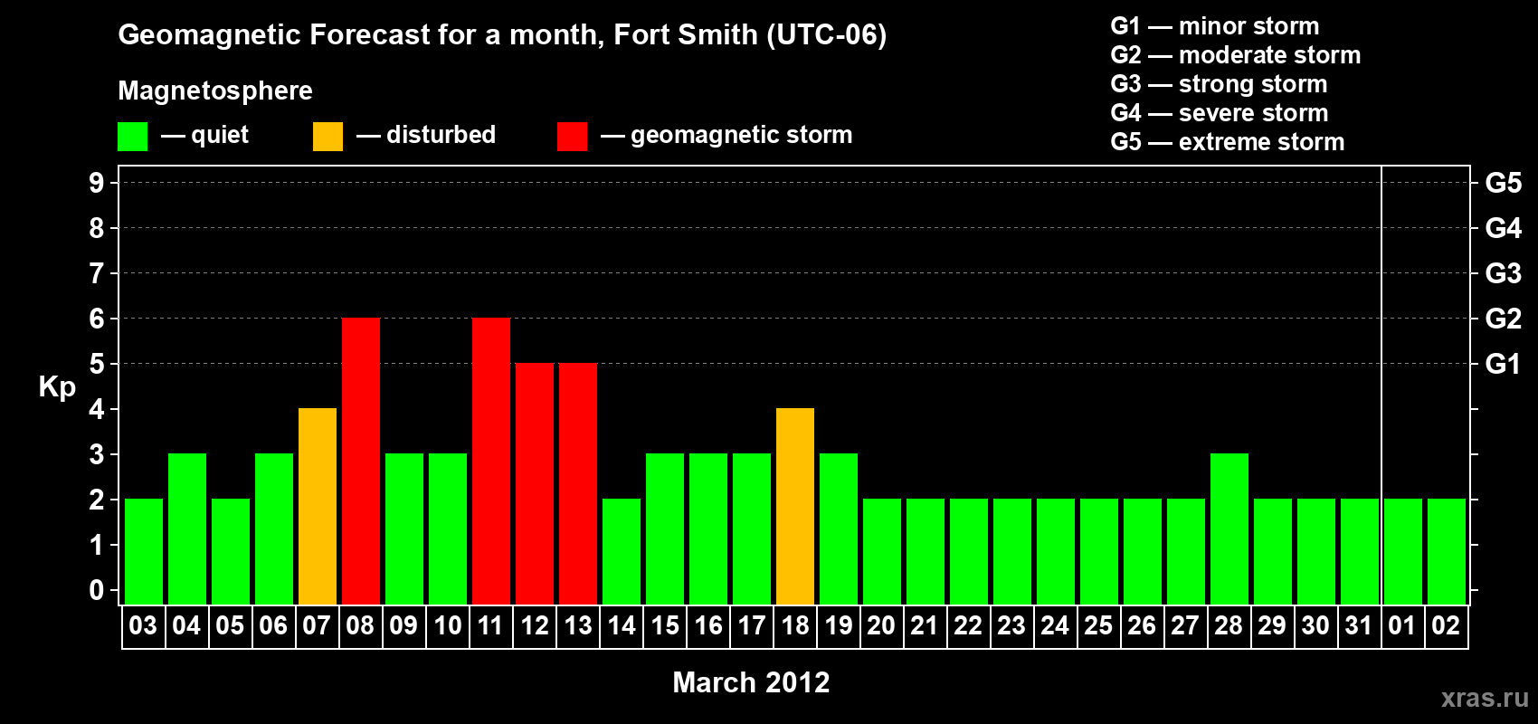The width and height of the screenshot is (1538, 724).
Task: Click 'G4 — severe storm' legend line
Action: click(x=1220, y=113)
